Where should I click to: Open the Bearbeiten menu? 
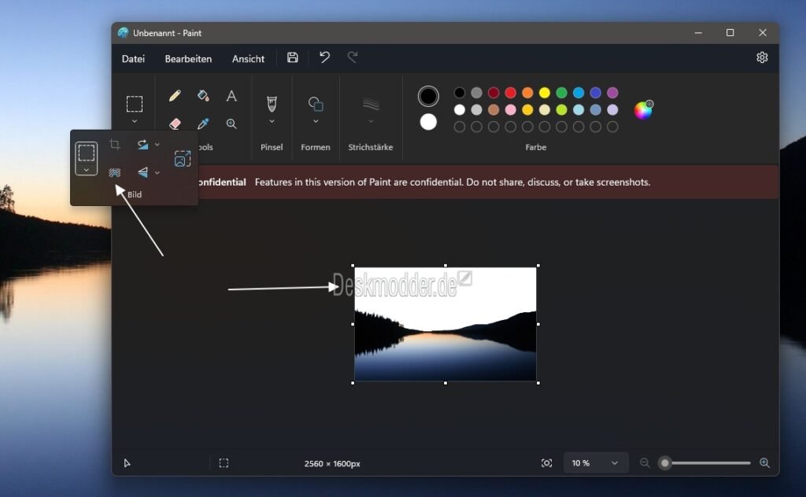[x=188, y=59]
